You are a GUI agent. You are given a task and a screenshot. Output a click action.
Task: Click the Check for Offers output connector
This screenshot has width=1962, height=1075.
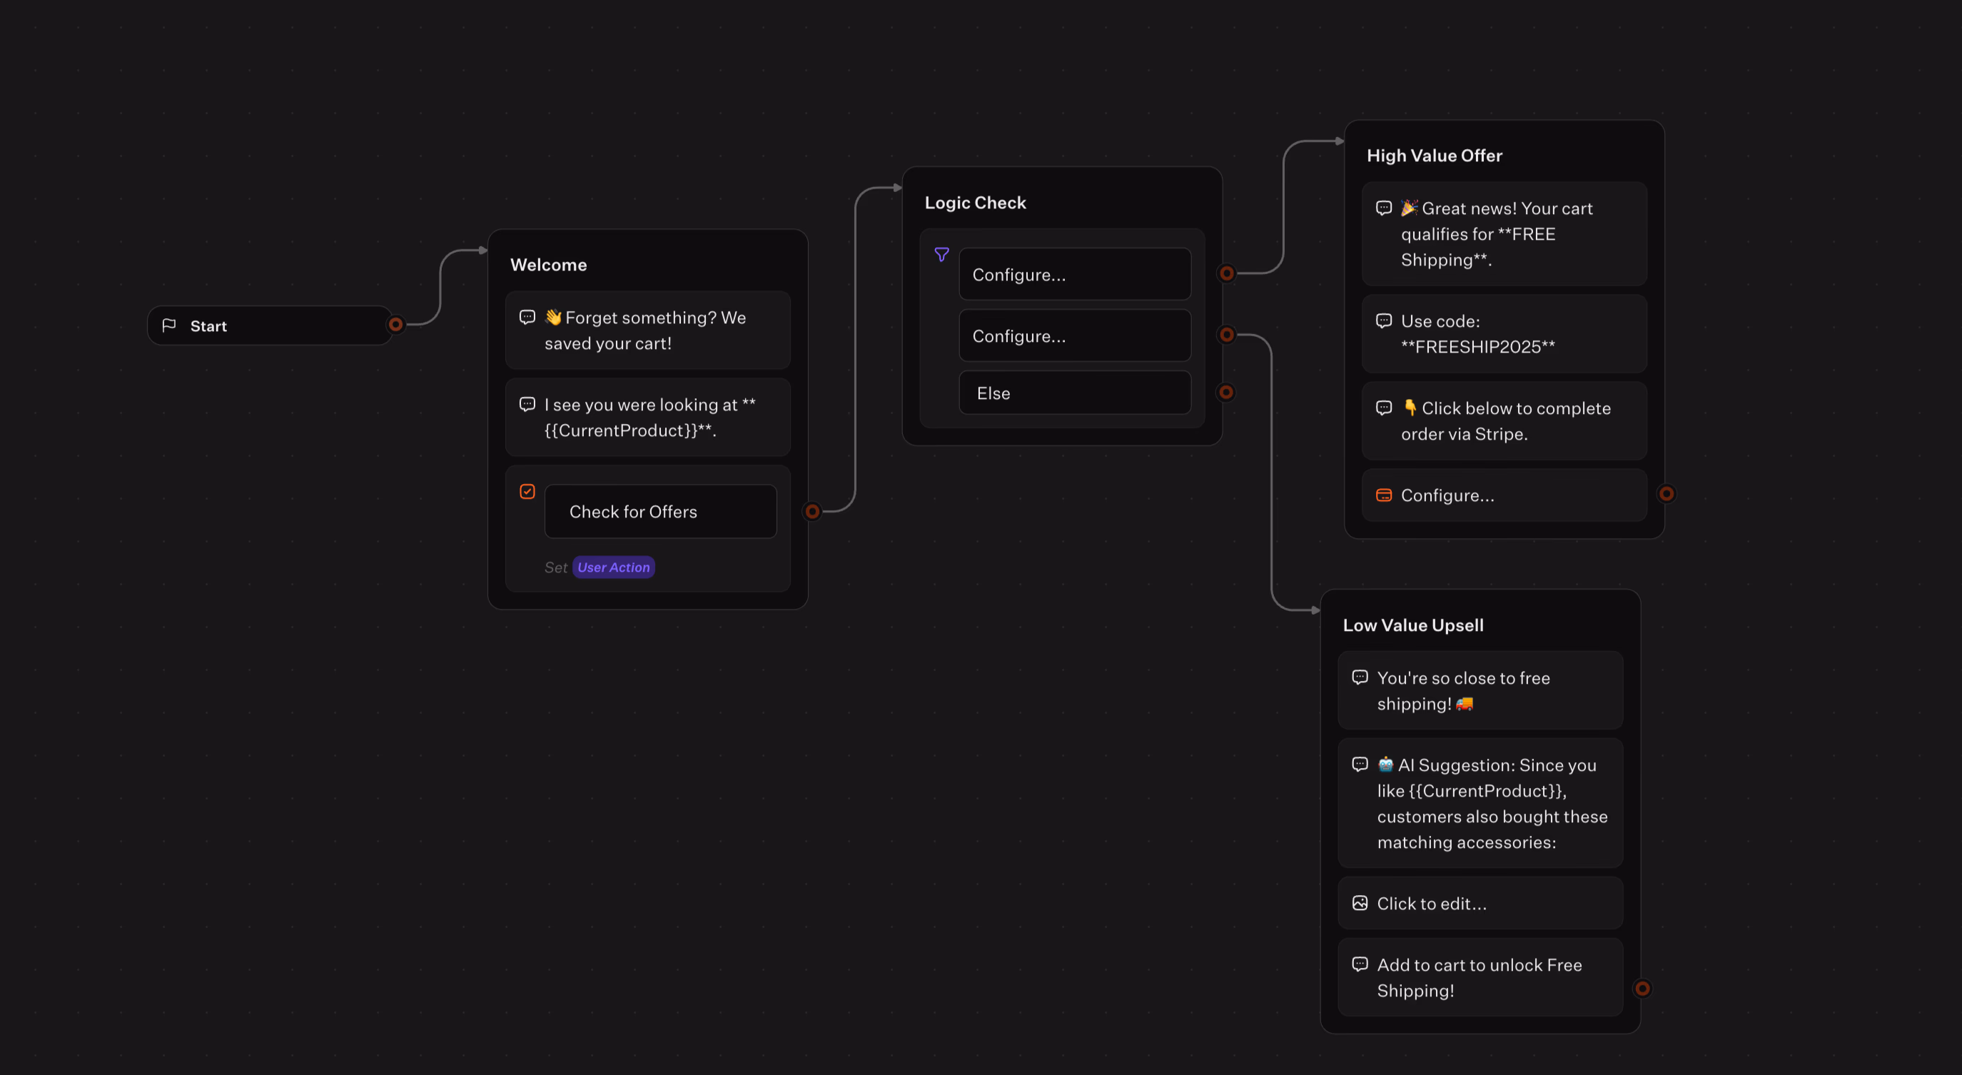pos(812,511)
